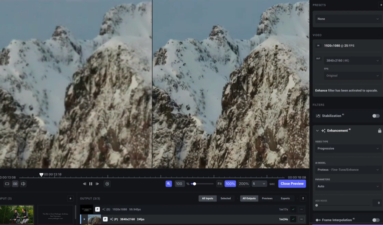Collapse the Enhancement section chevron

[x=317, y=131]
